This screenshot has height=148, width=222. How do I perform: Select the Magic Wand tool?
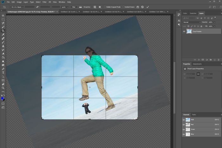point(3,27)
